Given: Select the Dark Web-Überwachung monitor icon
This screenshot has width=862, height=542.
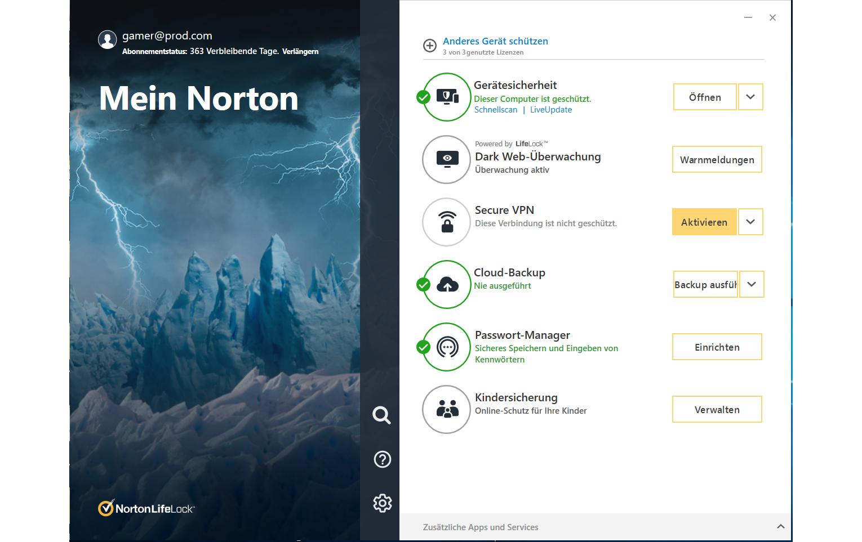Looking at the screenshot, I should coord(446,159).
